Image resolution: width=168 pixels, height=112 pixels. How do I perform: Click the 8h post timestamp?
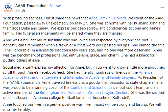click(17, 11)
